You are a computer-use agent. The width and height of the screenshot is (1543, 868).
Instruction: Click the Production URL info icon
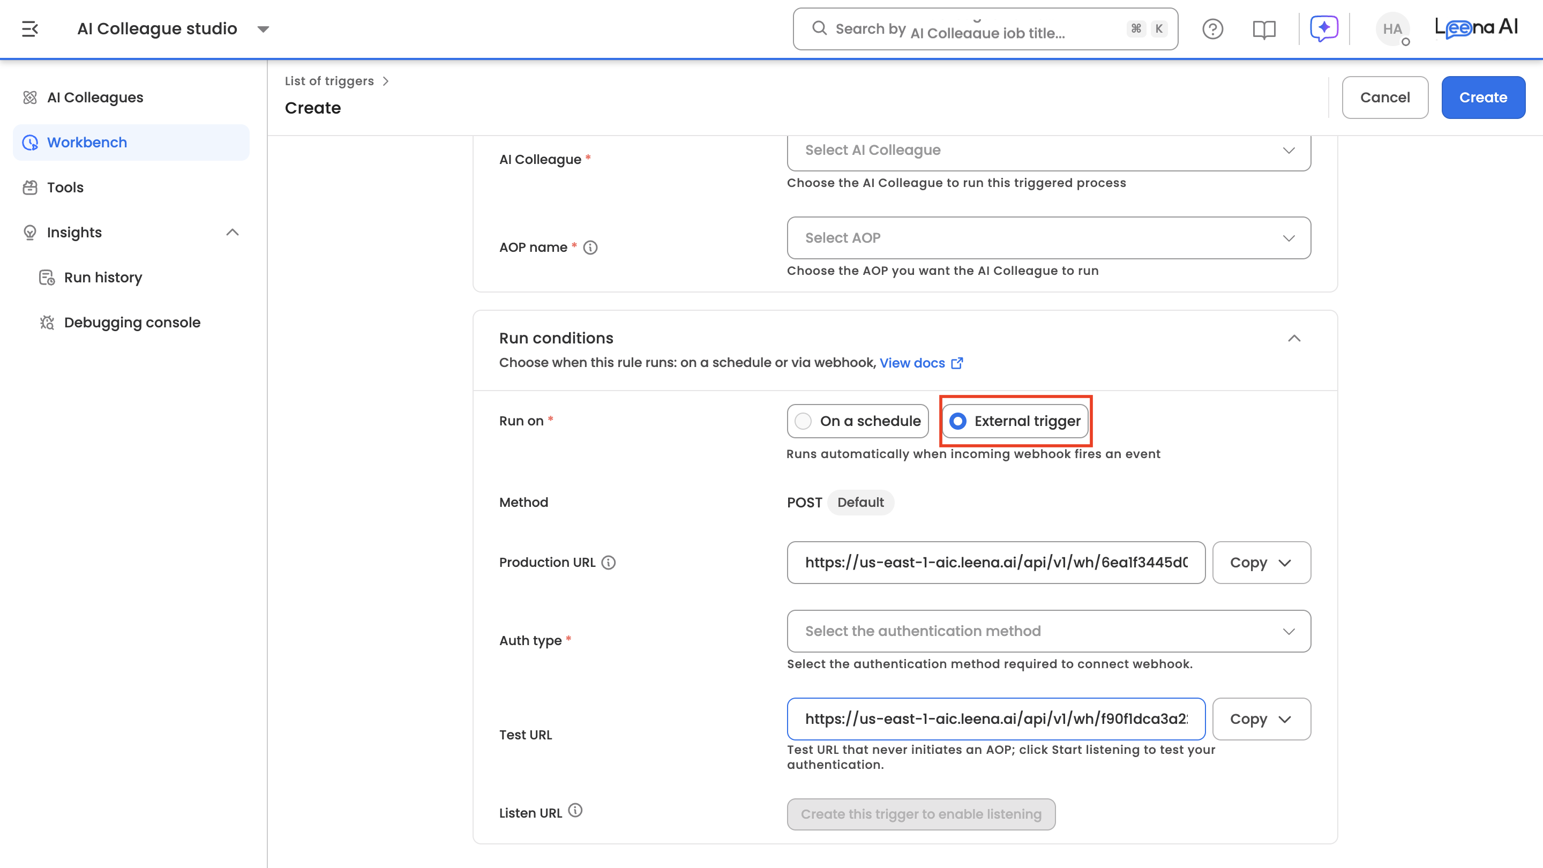point(608,563)
